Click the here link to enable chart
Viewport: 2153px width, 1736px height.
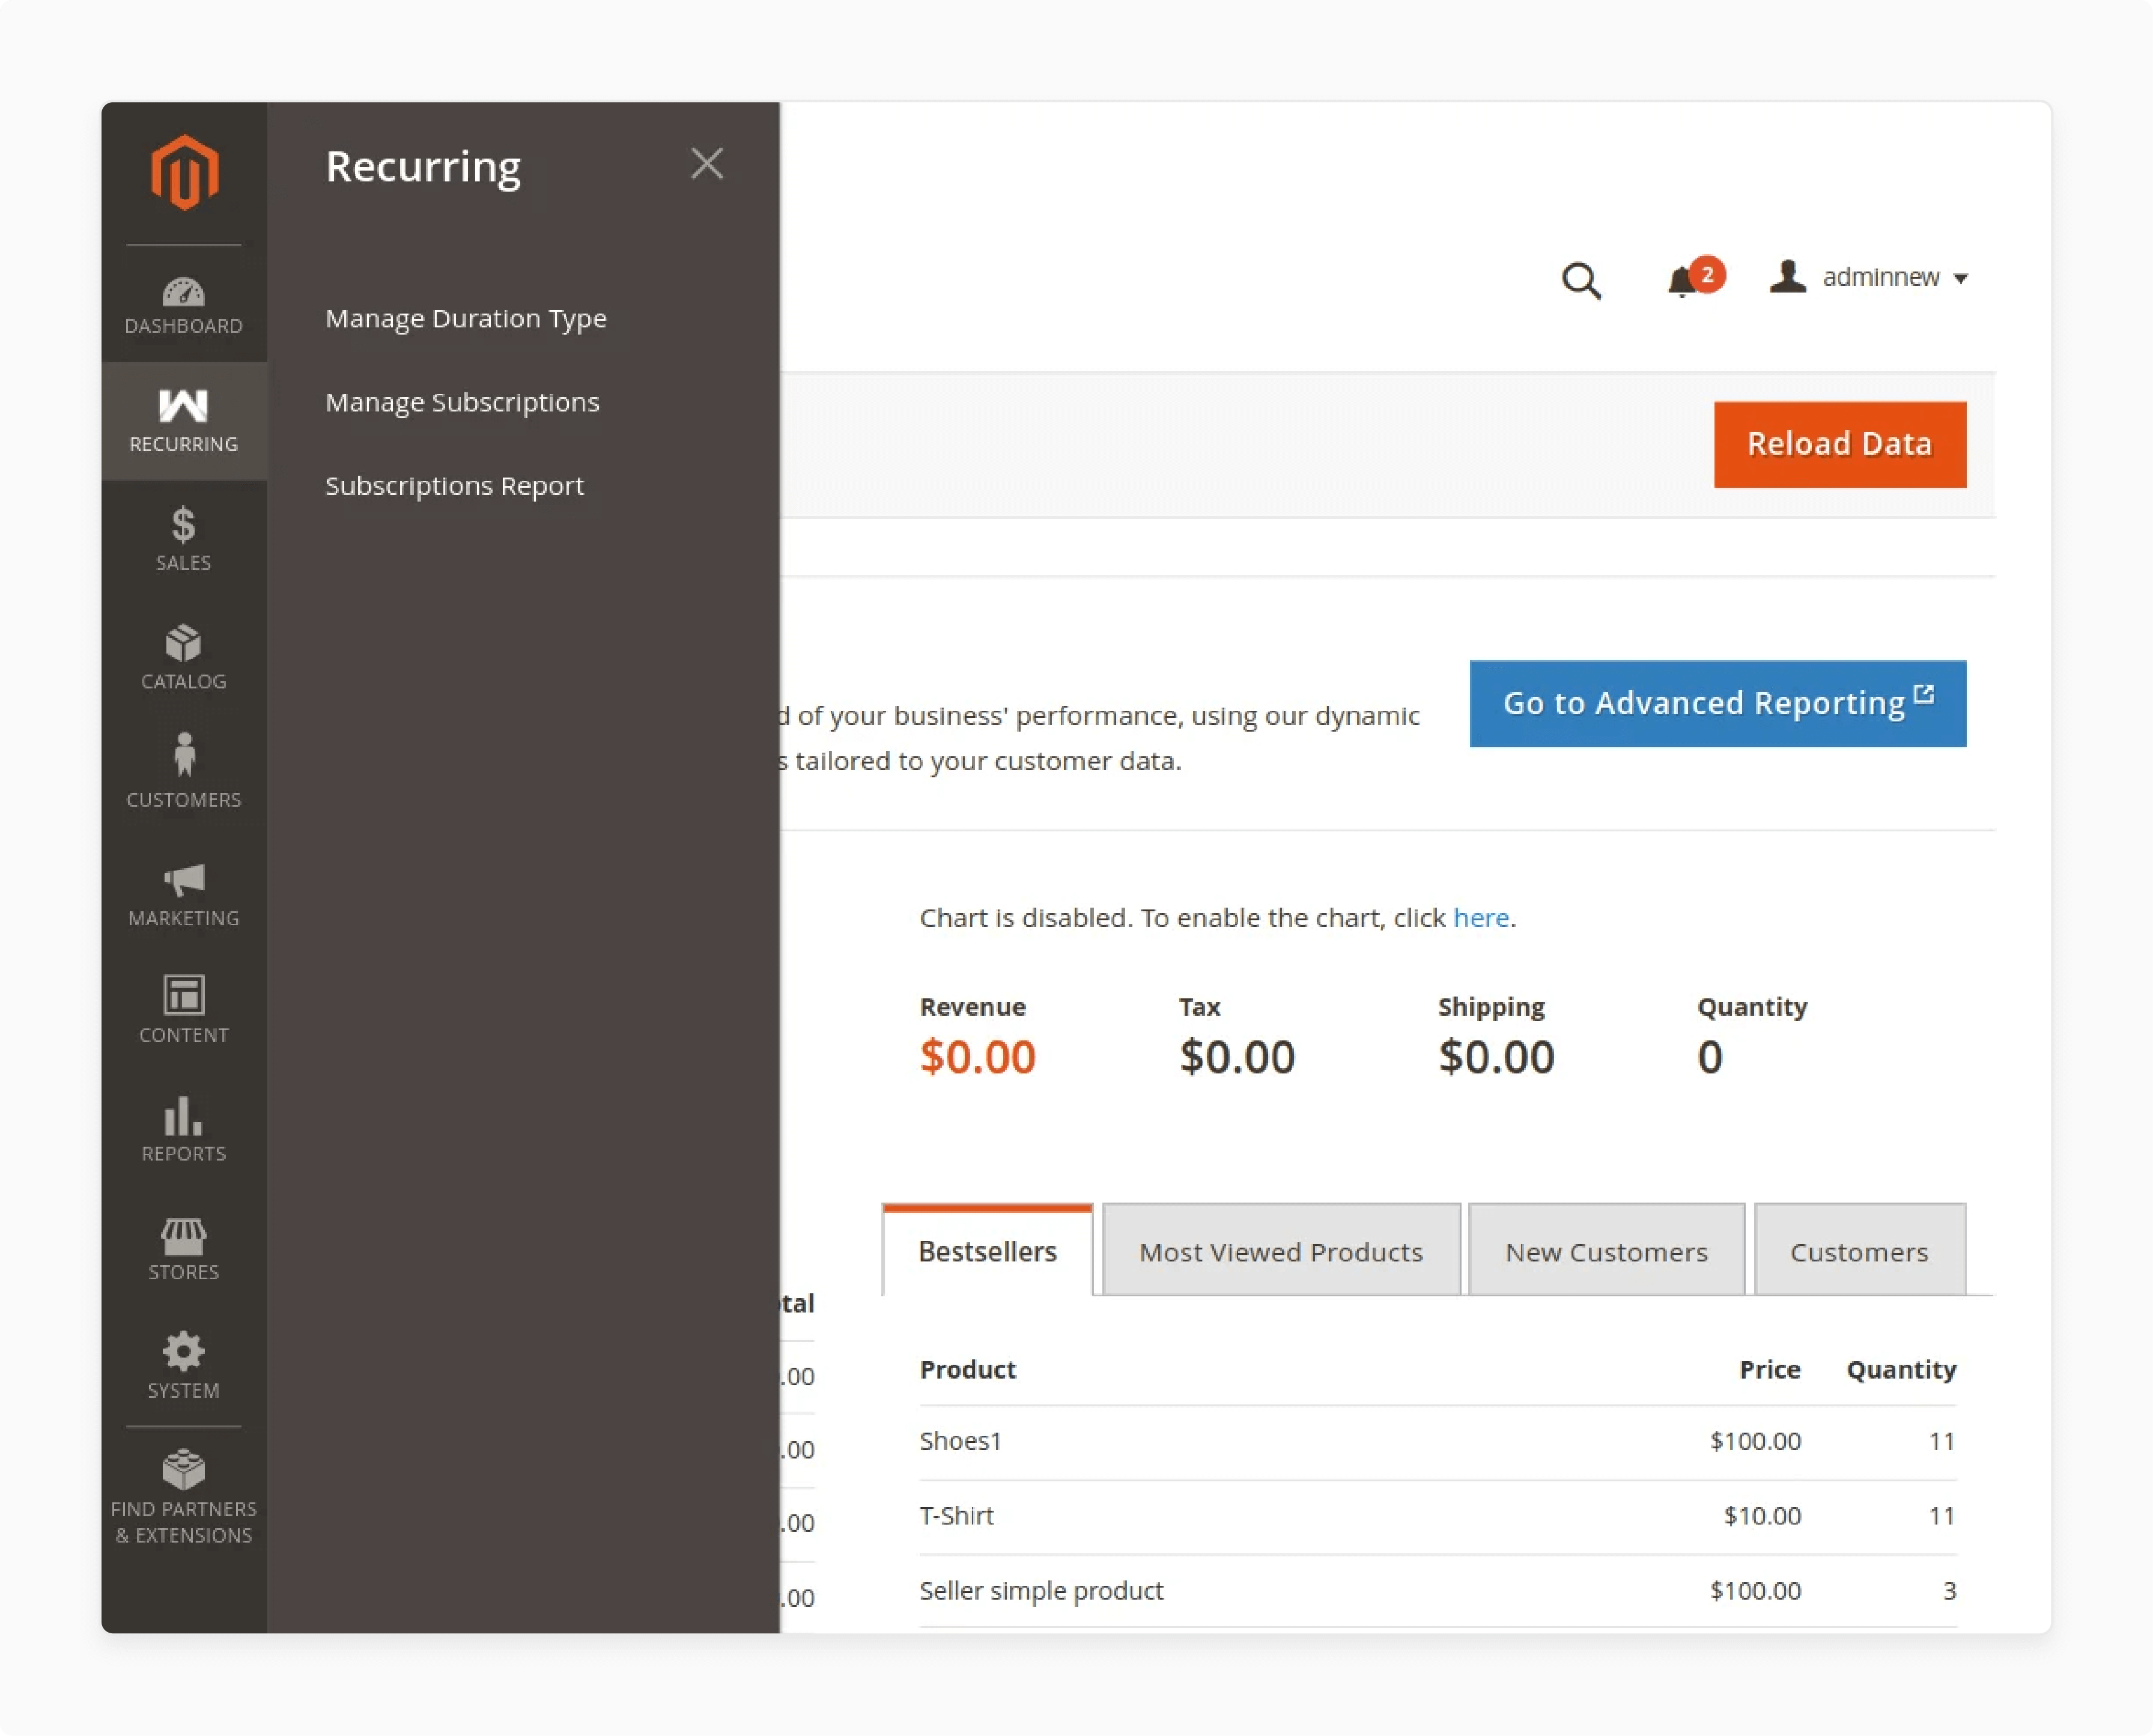[1480, 918]
